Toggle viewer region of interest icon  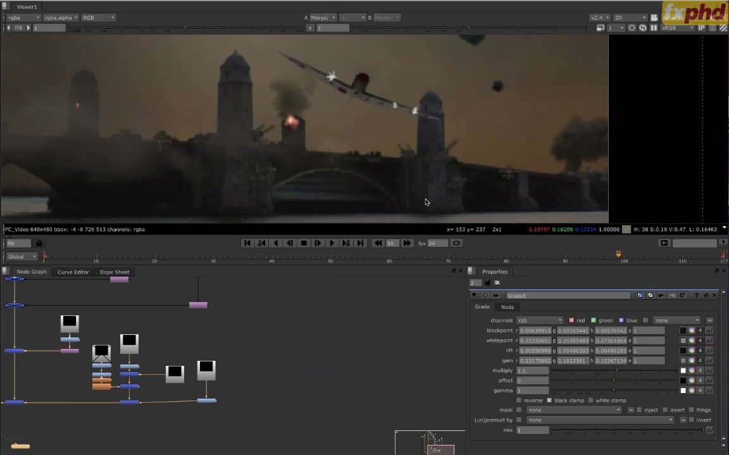tap(632, 28)
